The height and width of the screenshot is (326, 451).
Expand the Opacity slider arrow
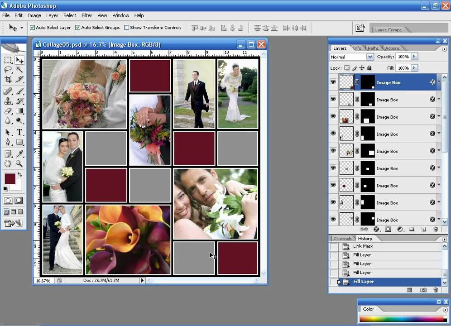[x=414, y=57]
